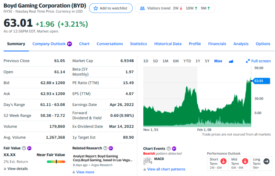This screenshot has height=176, width=275.
Task: Click the MACD candlestick pattern icon
Action: tap(148, 161)
